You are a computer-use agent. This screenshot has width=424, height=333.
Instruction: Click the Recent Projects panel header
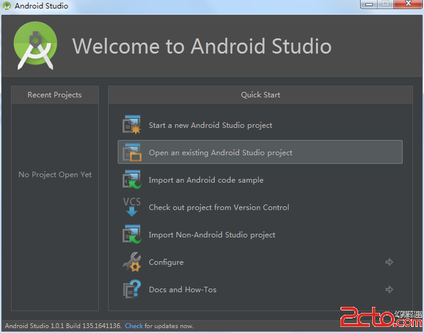point(55,95)
